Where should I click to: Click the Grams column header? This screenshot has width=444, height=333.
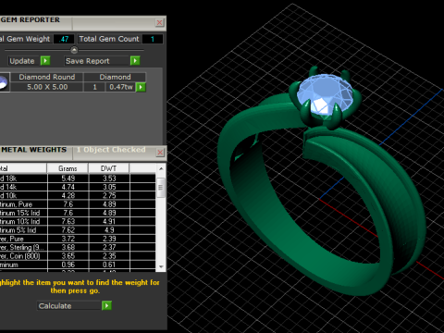[68, 168]
